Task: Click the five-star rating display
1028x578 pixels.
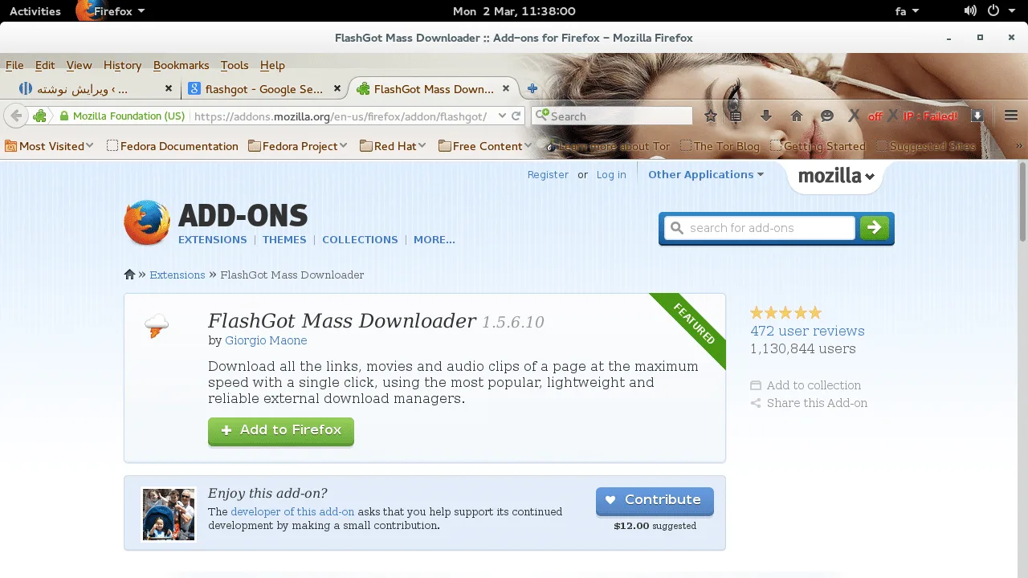Action: [785, 313]
